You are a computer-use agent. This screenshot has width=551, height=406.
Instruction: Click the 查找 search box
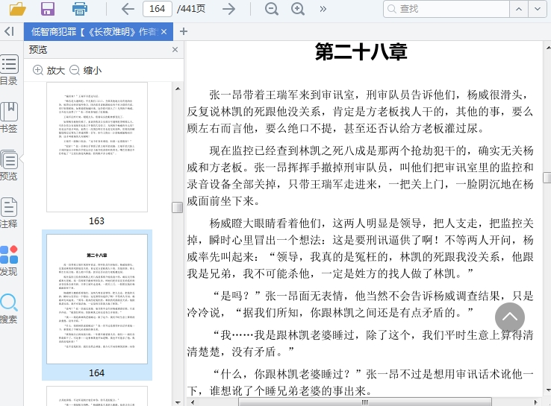[446, 9]
